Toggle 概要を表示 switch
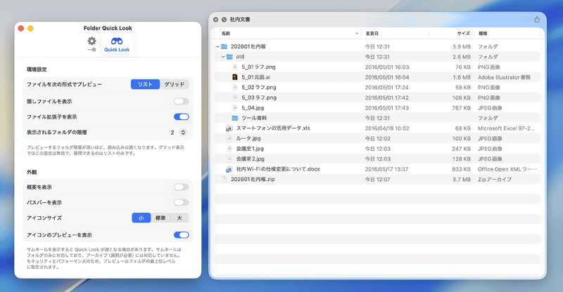This screenshot has width=563, height=292. (182, 187)
